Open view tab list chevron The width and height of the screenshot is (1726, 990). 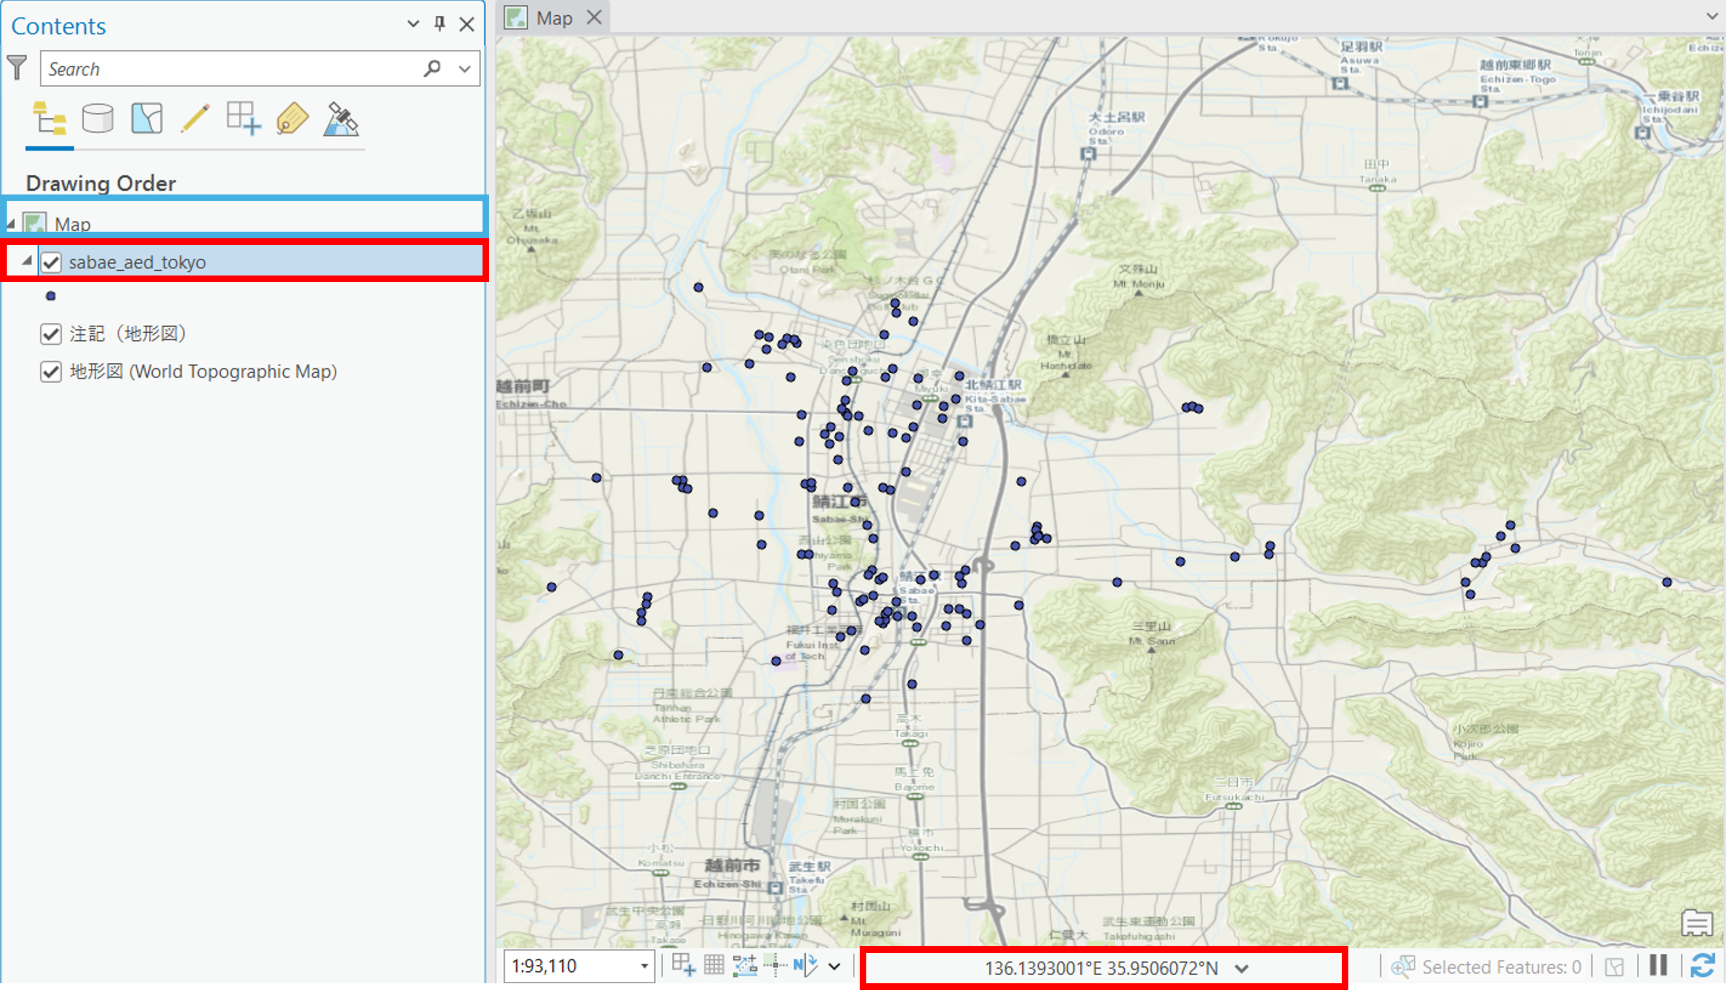(1713, 16)
